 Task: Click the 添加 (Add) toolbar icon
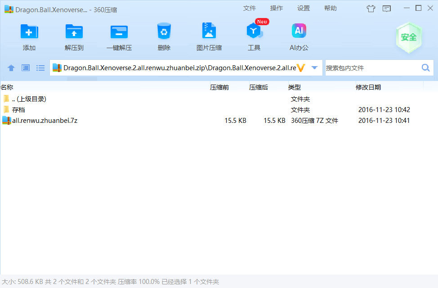[x=29, y=31]
